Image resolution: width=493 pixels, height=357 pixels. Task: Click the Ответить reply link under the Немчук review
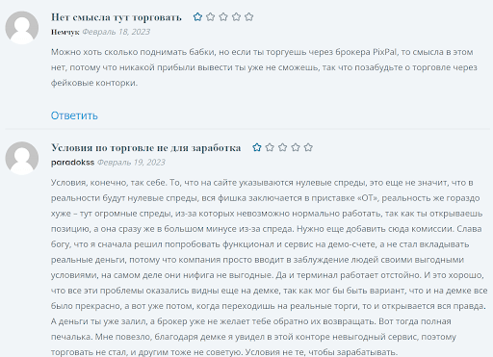coord(74,115)
